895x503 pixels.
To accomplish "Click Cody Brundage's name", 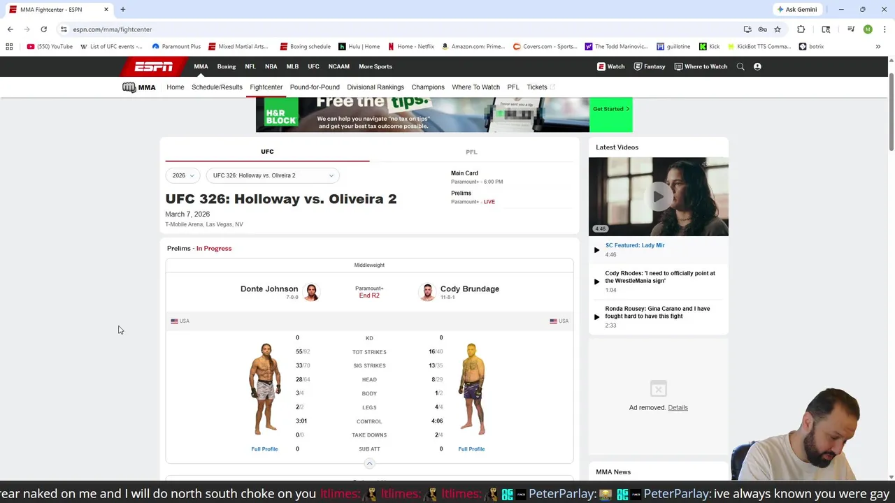I will [x=470, y=289].
